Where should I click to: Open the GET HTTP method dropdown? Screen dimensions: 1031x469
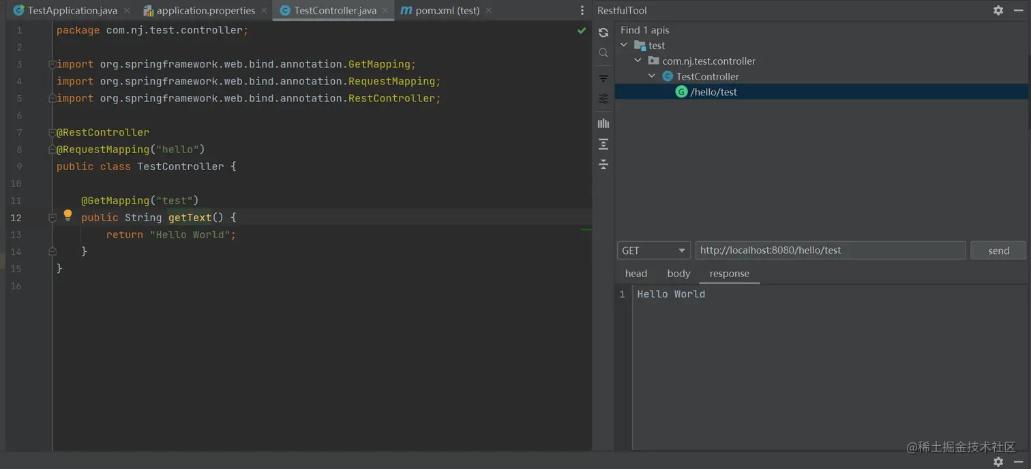tap(653, 250)
